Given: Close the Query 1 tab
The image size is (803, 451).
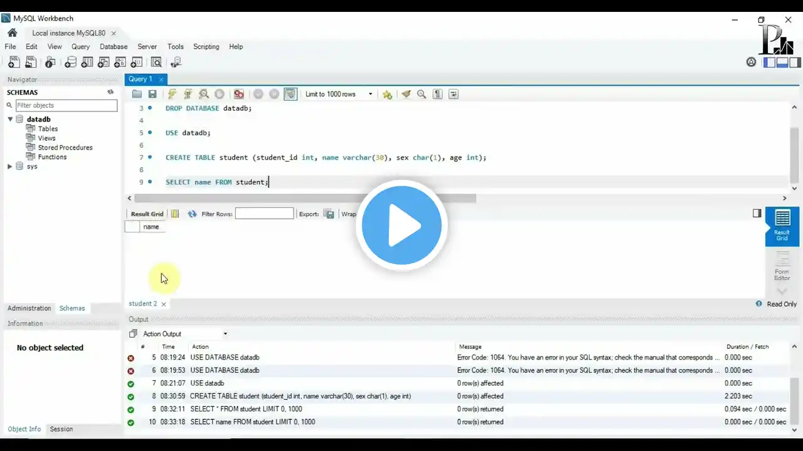Looking at the screenshot, I should tap(161, 80).
